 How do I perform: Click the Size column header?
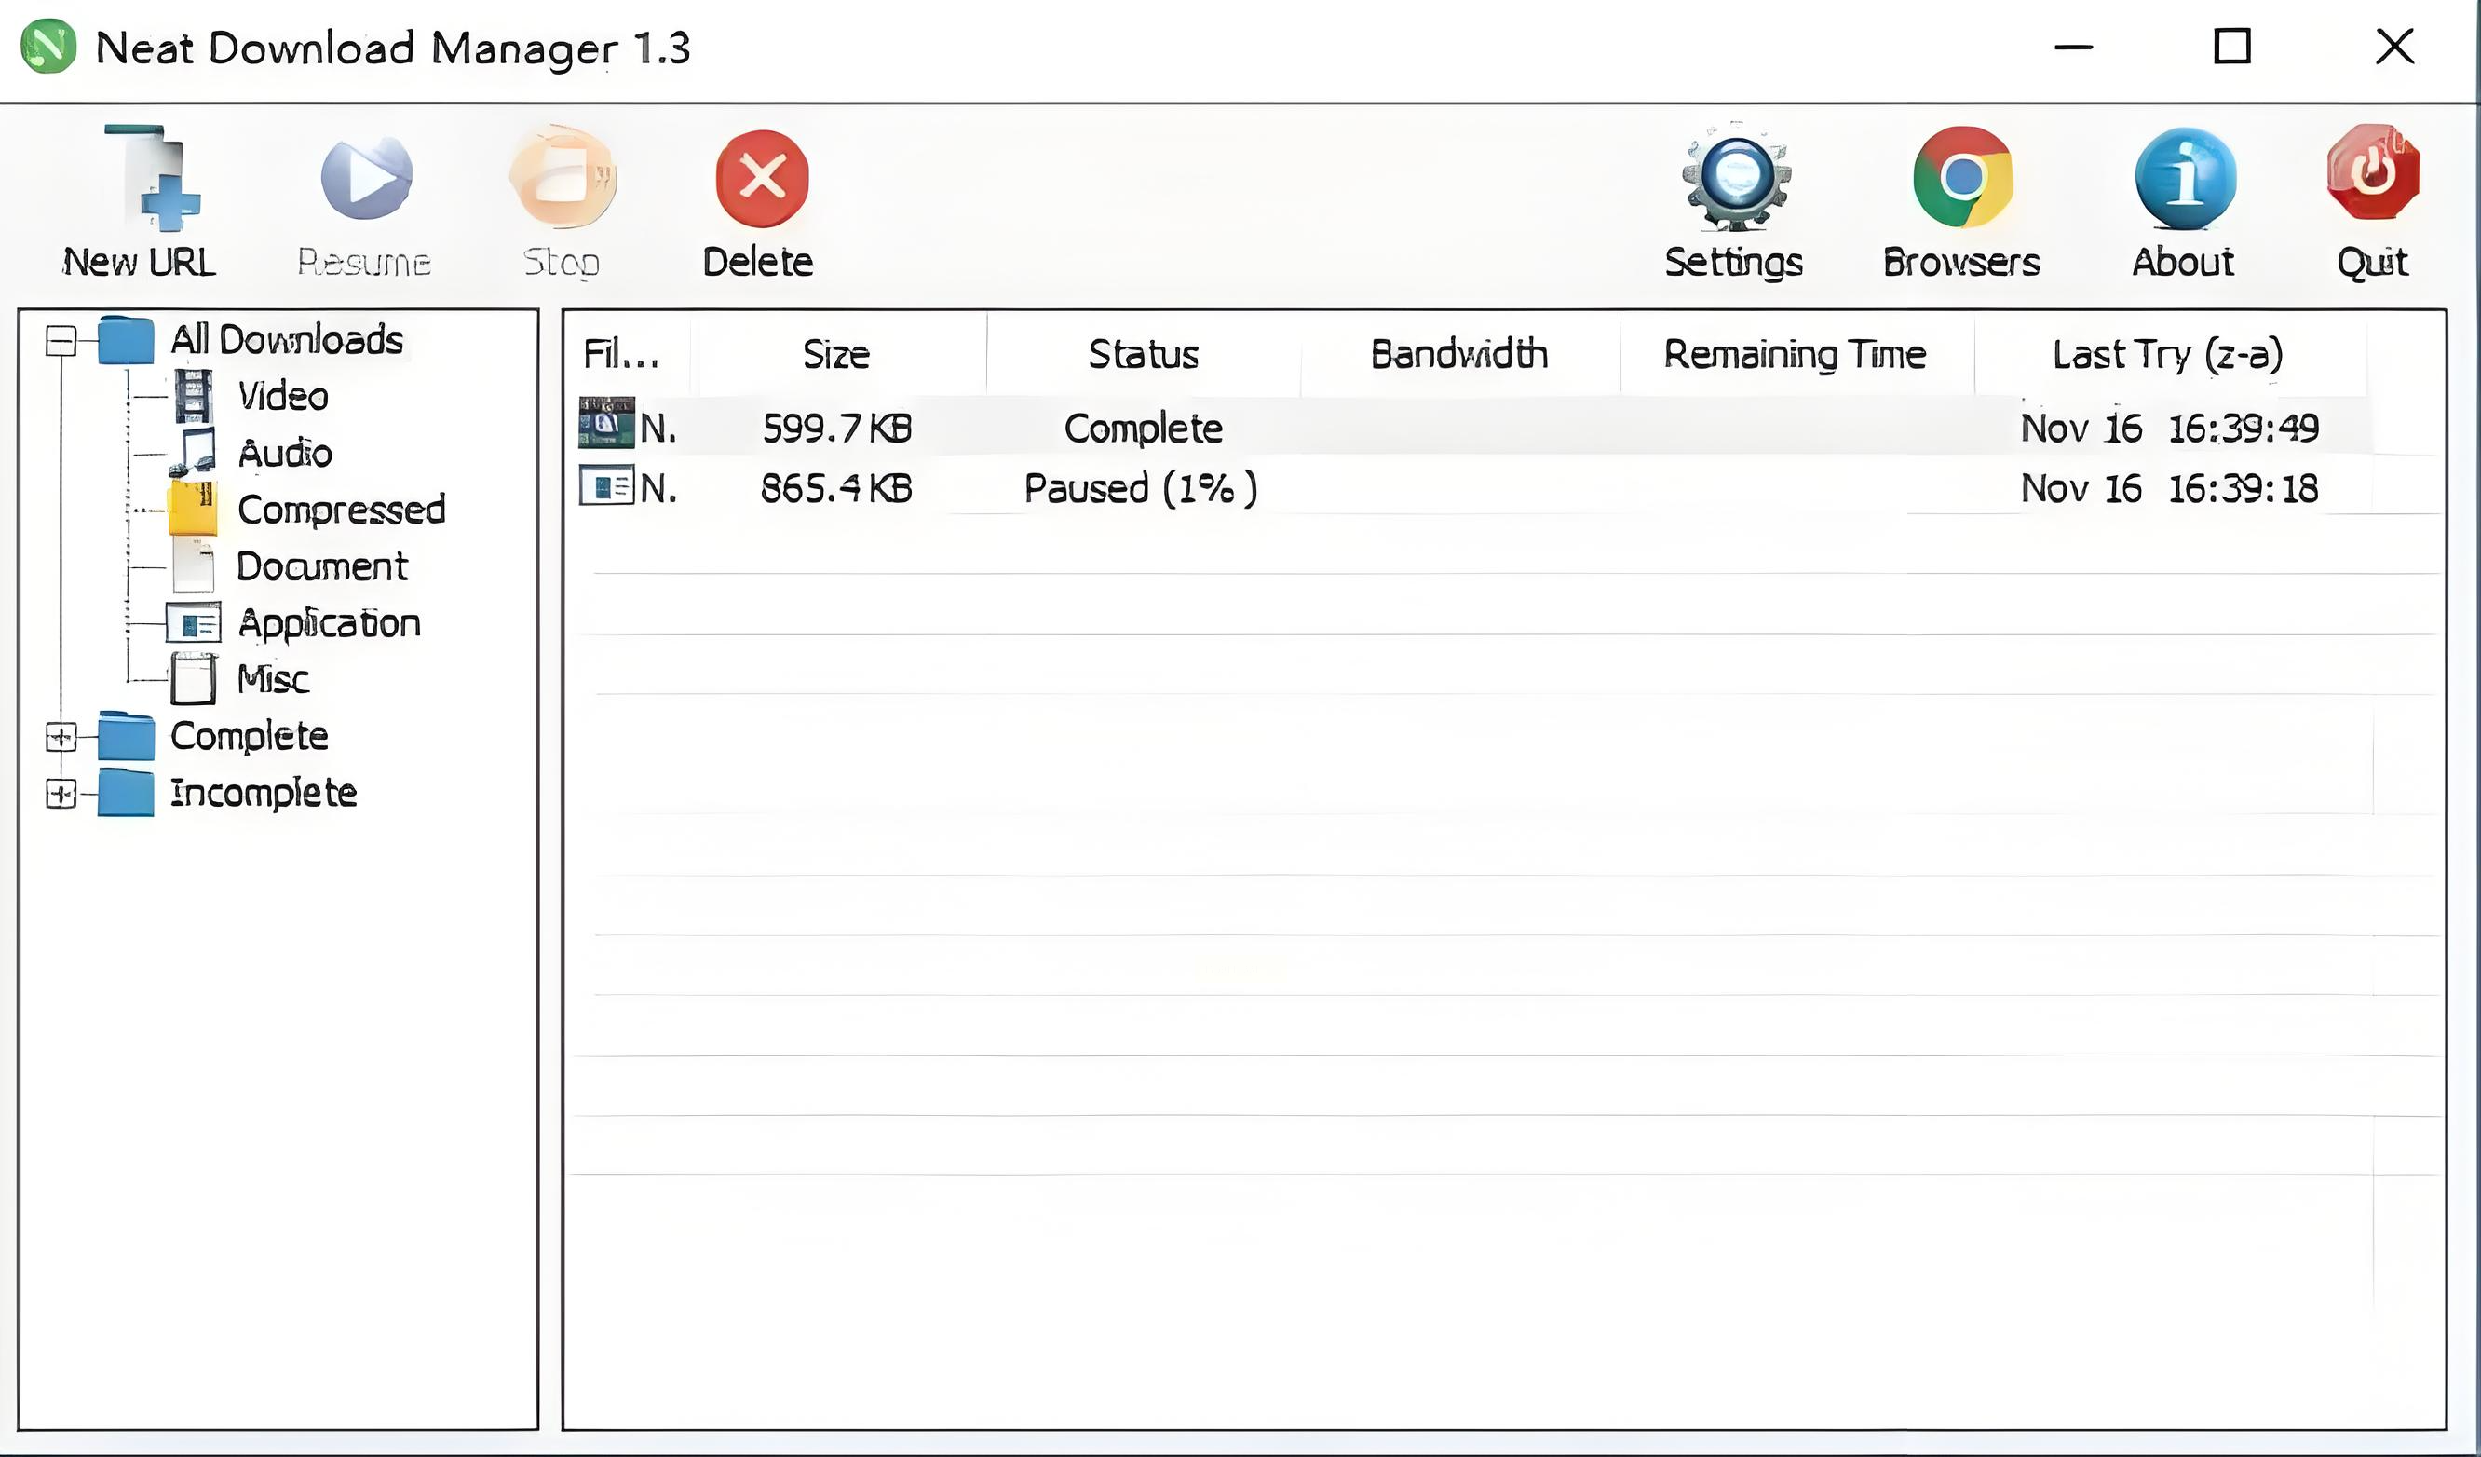coord(836,355)
